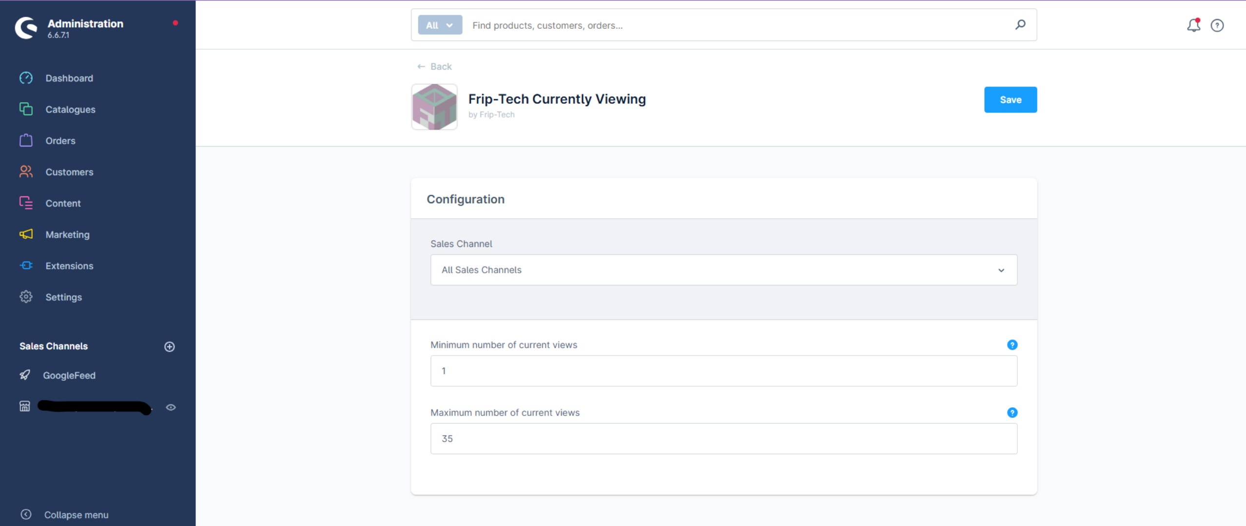Open the help question mark icon
This screenshot has height=526, width=1246.
[1217, 25]
